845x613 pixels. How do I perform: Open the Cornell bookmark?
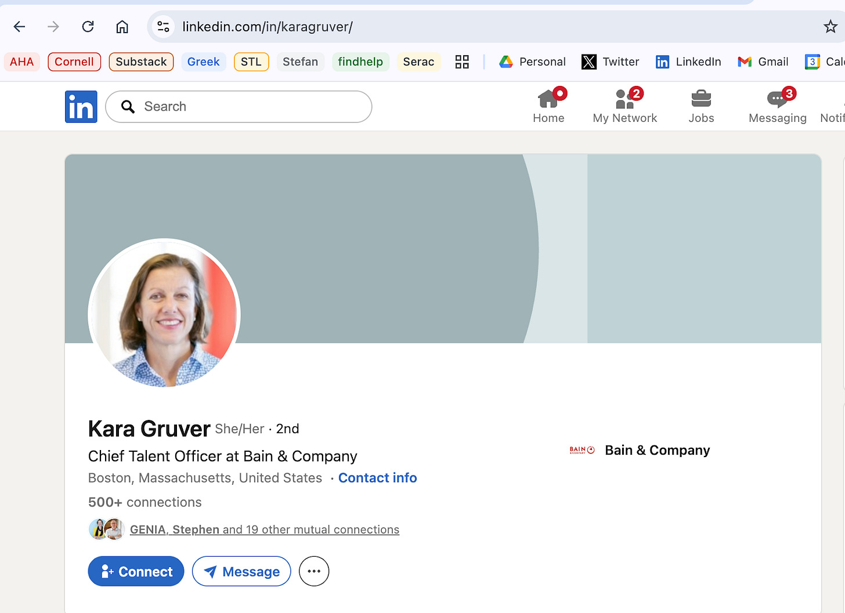tap(74, 62)
